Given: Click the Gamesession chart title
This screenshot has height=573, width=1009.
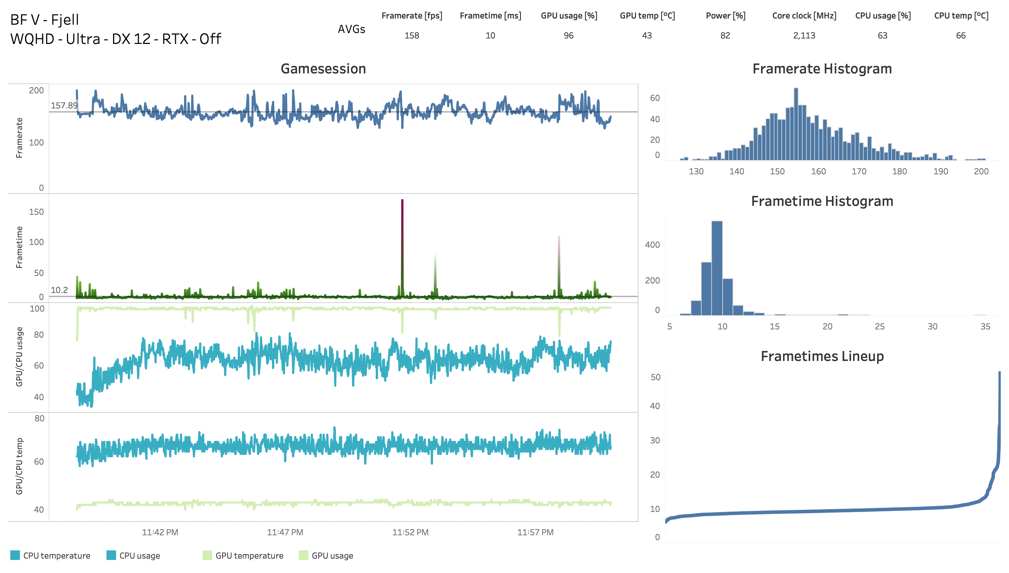Looking at the screenshot, I should (x=323, y=69).
